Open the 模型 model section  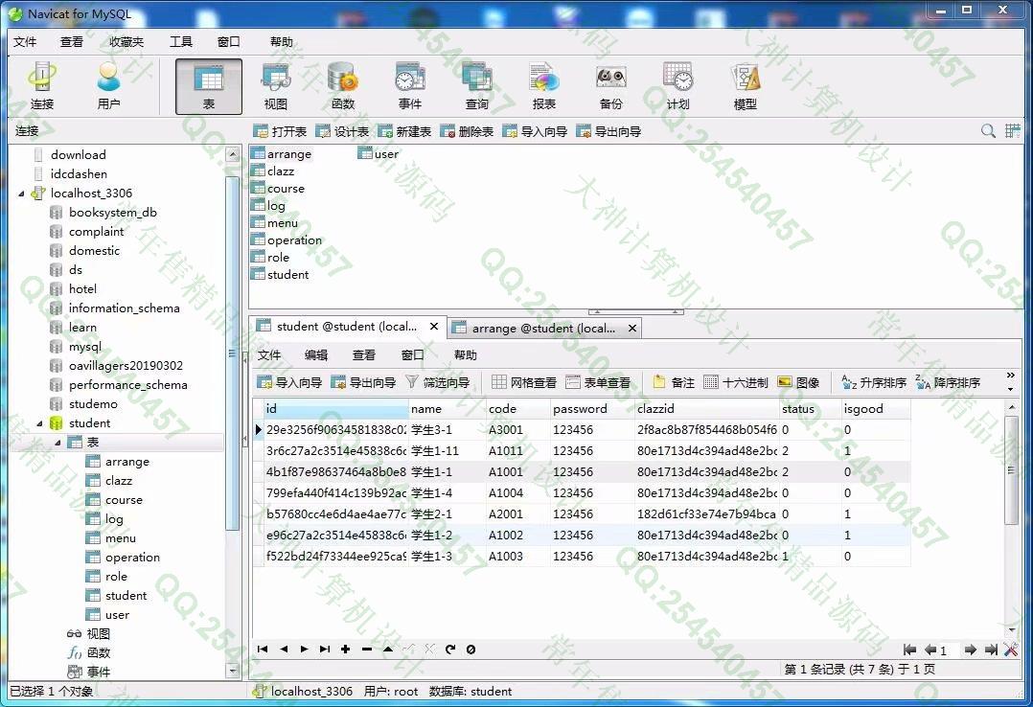746,86
